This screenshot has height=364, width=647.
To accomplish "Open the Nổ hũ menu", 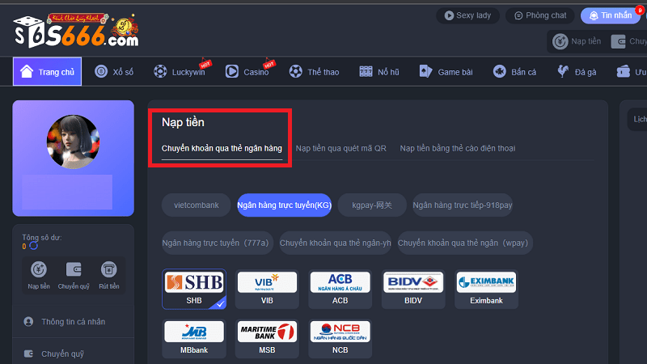I will click(378, 72).
